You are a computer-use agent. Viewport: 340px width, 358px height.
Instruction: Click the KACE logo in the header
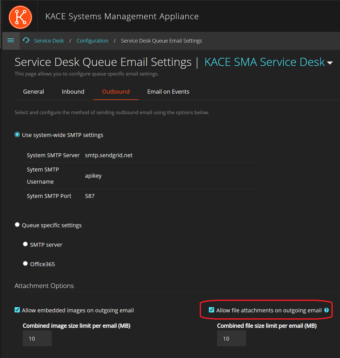point(20,17)
